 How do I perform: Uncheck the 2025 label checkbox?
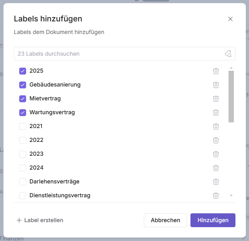pyautogui.click(x=23, y=71)
